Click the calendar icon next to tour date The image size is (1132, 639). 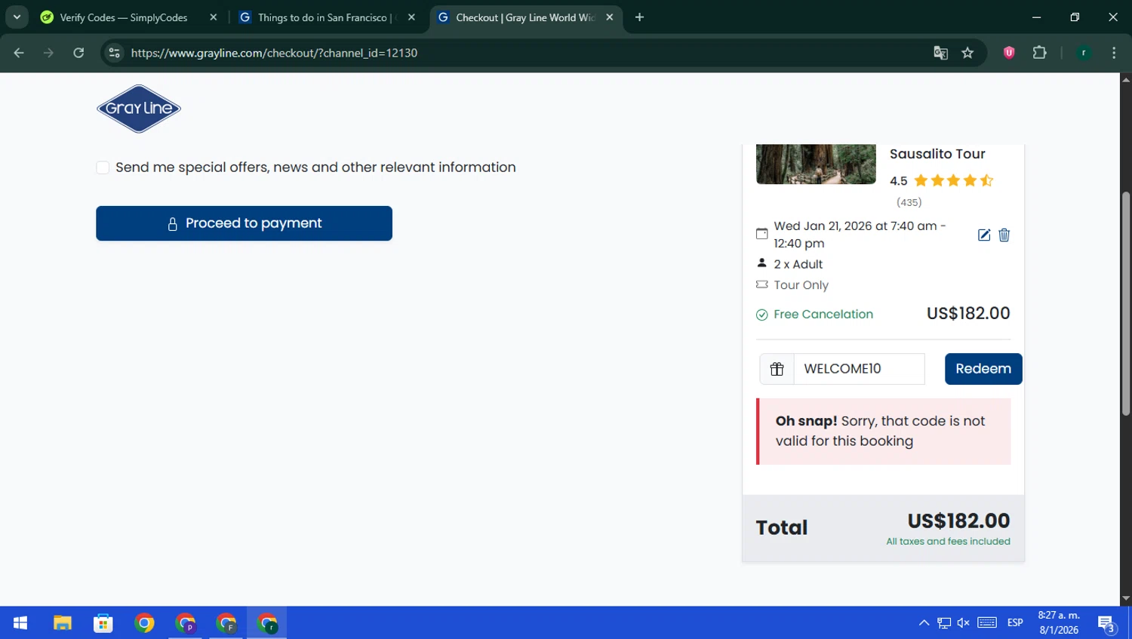click(762, 233)
